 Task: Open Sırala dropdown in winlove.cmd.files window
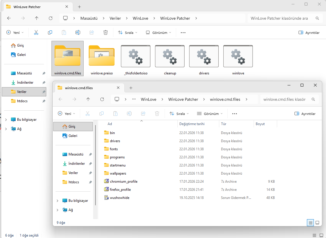click(179, 114)
